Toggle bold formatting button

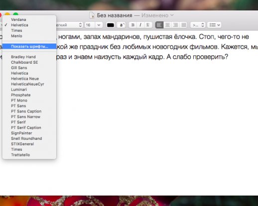point(133,25)
